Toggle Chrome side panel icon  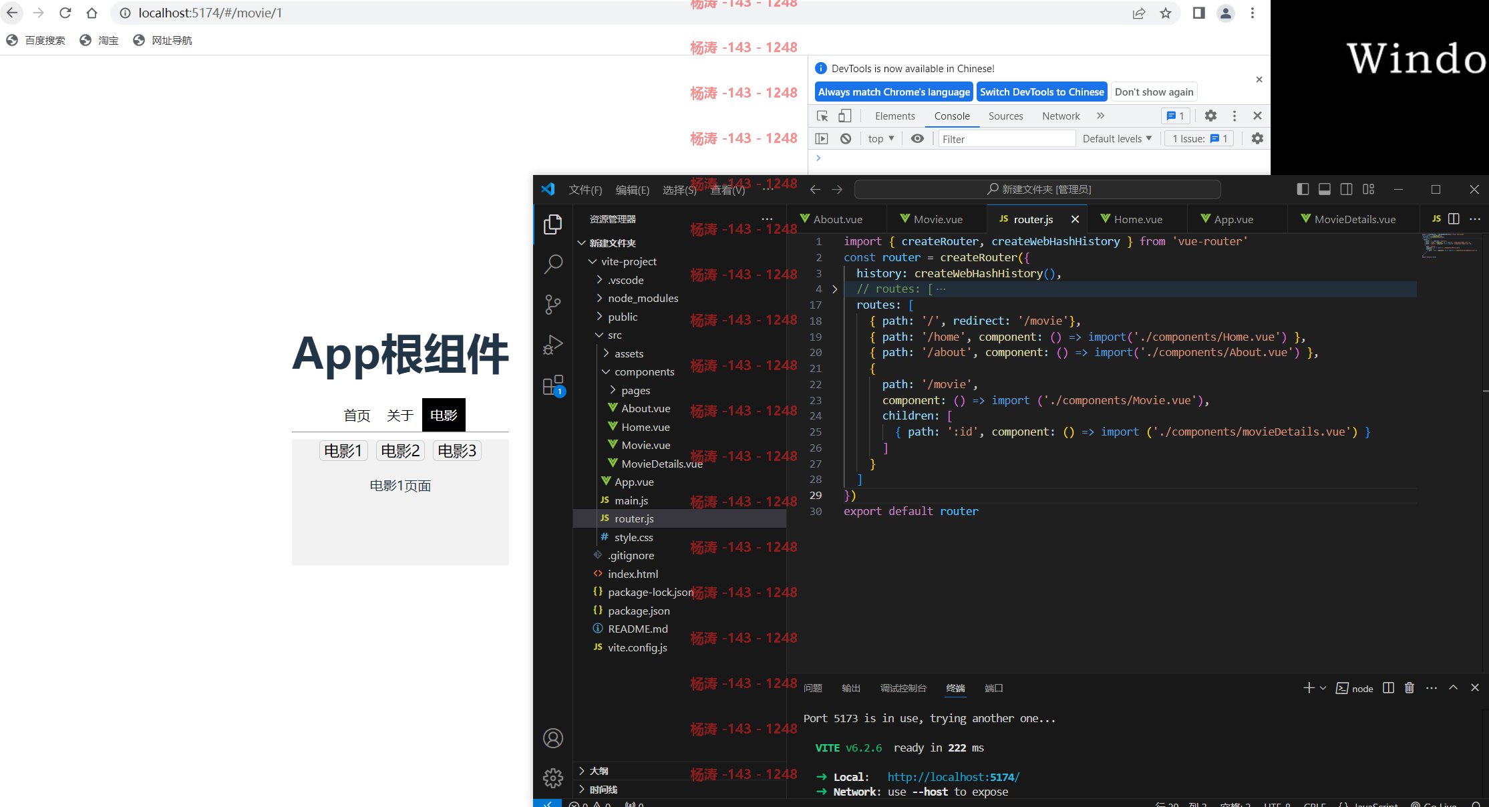1199,13
